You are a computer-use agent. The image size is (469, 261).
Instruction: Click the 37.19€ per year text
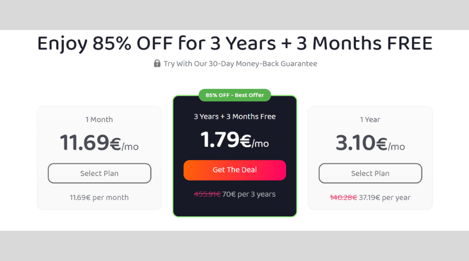(x=385, y=197)
